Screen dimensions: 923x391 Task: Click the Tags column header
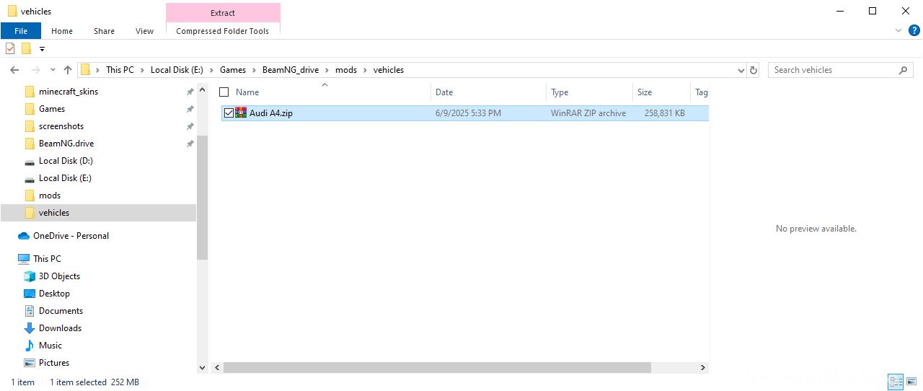pyautogui.click(x=700, y=92)
